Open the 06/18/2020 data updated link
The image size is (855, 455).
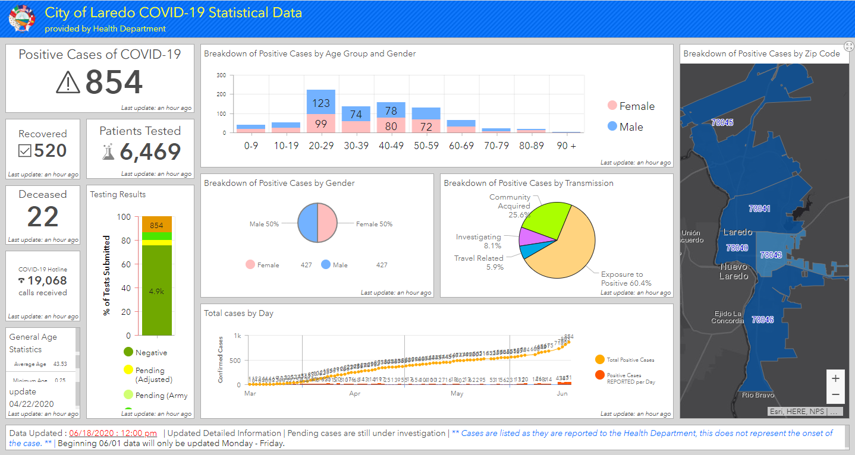(x=113, y=433)
